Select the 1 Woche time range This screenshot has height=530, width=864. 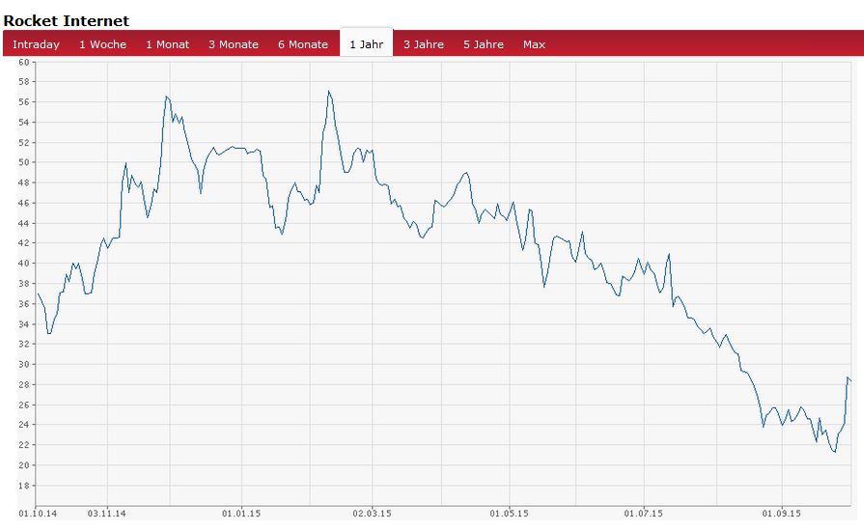(x=102, y=44)
